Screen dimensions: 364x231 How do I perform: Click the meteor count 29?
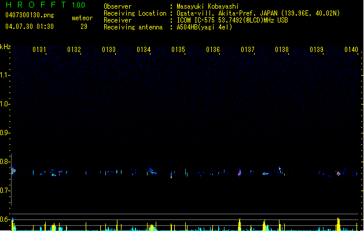point(84,27)
